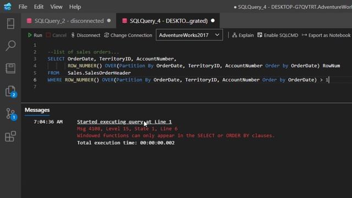
Task: Click line number 7 in the gutter
Action: 35,87
